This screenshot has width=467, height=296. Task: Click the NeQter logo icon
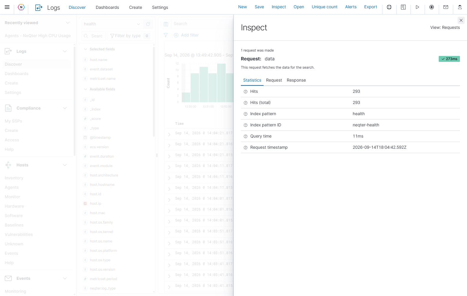pyautogui.click(x=21, y=7)
